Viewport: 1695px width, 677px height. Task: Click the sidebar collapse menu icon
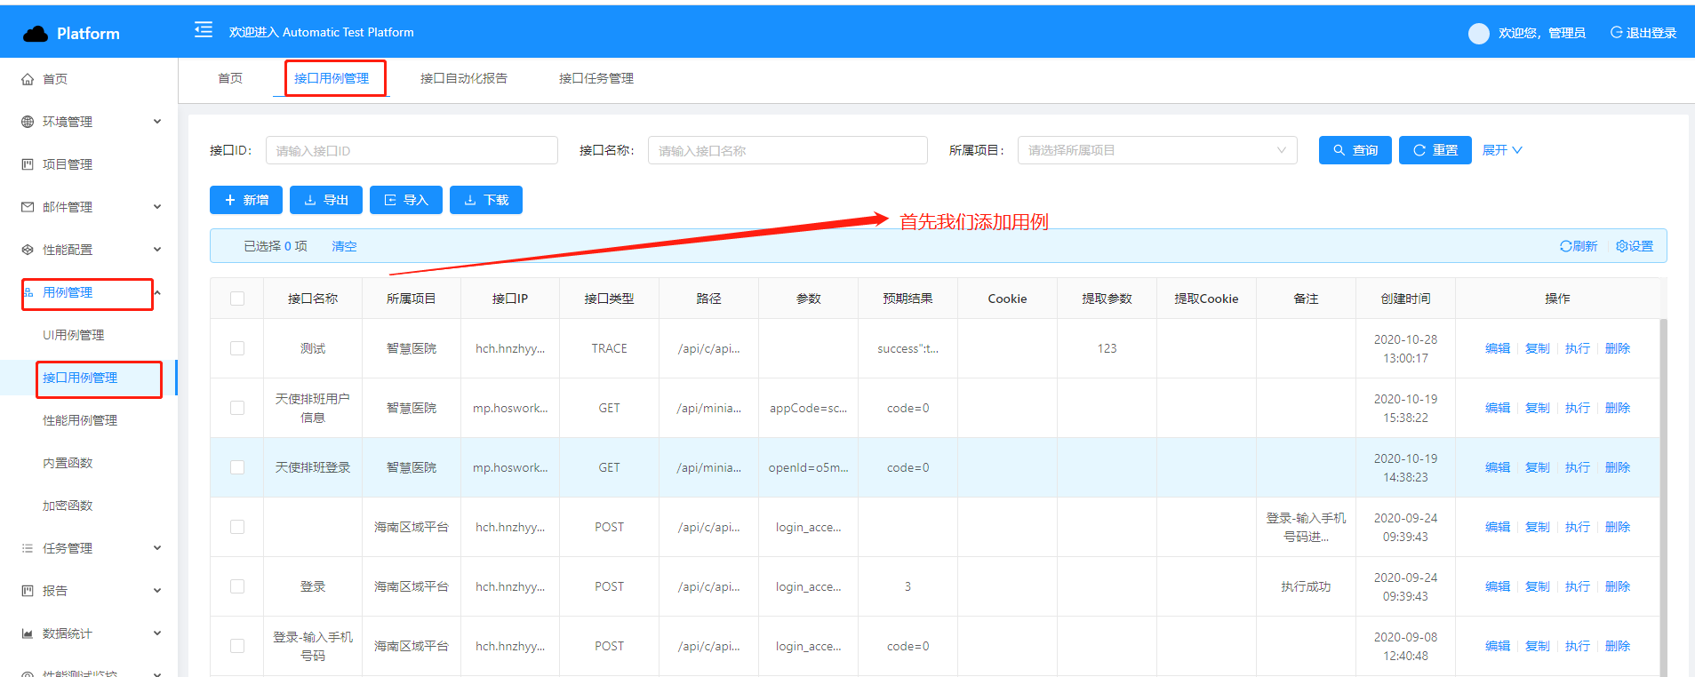204,30
